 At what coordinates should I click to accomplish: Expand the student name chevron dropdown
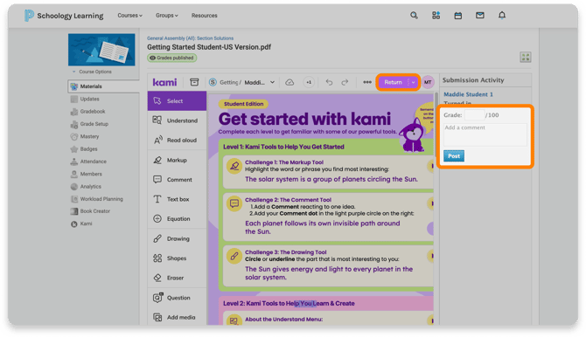272,82
